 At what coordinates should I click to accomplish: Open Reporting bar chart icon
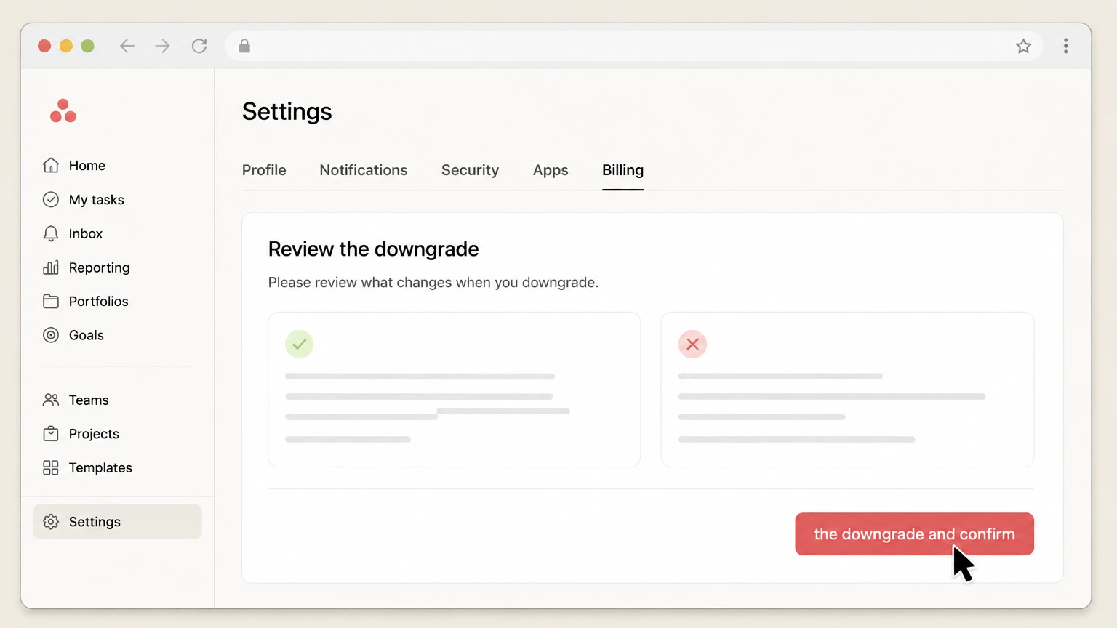tap(51, 267)
